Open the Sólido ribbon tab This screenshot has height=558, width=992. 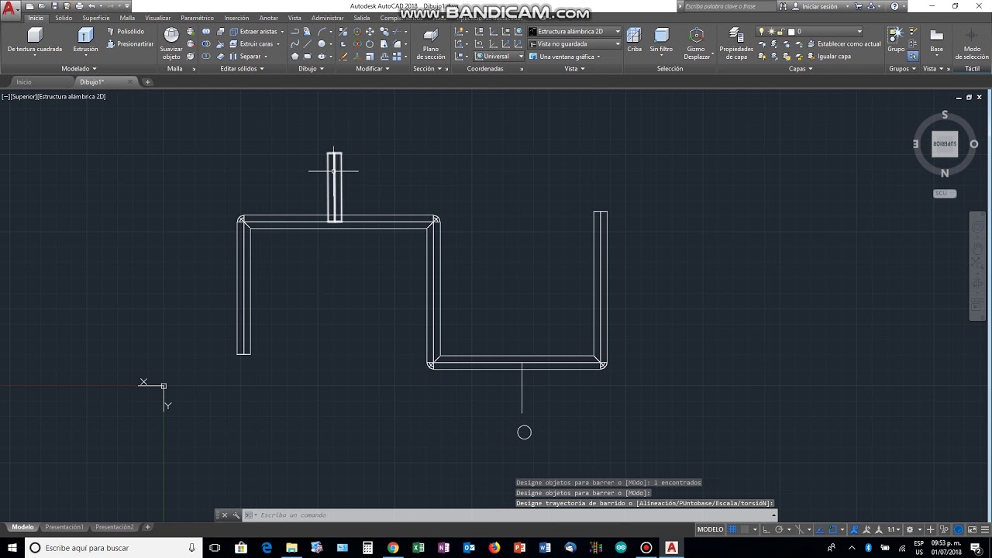pos(64,18)
